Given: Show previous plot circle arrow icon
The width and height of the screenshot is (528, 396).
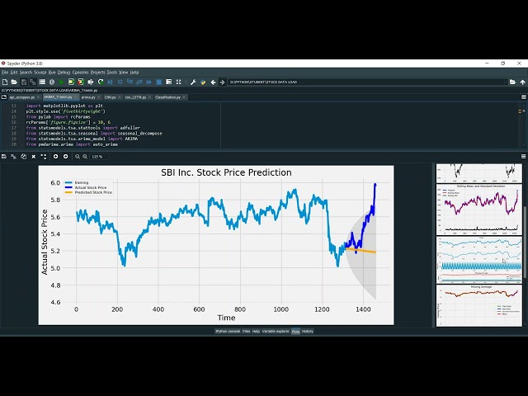Looking at the screenshot, I should pos(55,157).
